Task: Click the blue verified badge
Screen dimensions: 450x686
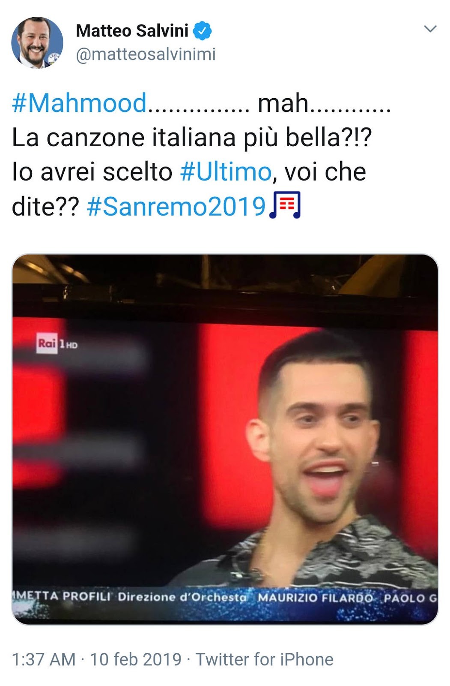Action: tap(202, 30)
